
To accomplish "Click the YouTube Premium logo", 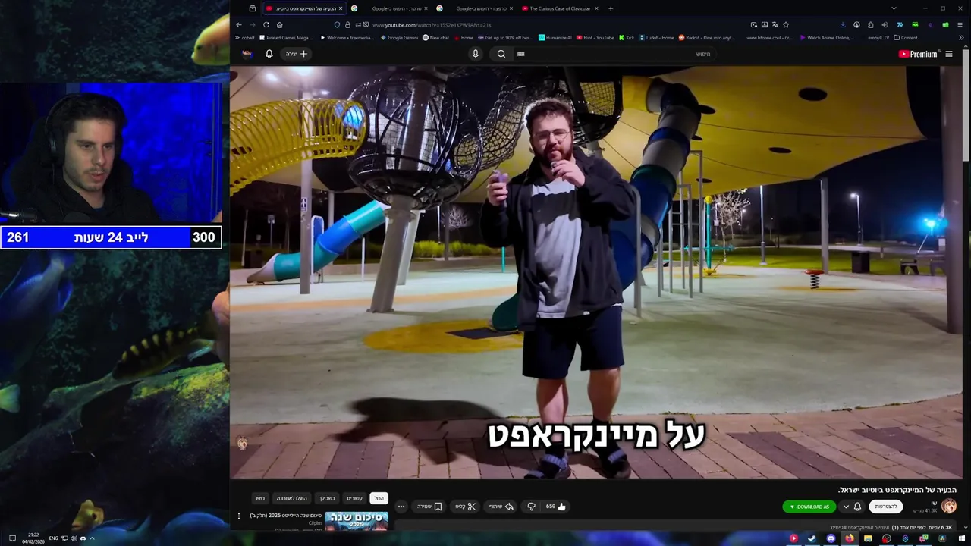I will click(x=918, y=54).
